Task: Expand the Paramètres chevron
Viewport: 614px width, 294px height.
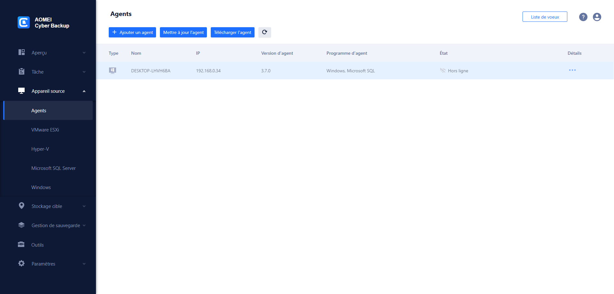Action: pyautogui.click(x=84, y=264)
